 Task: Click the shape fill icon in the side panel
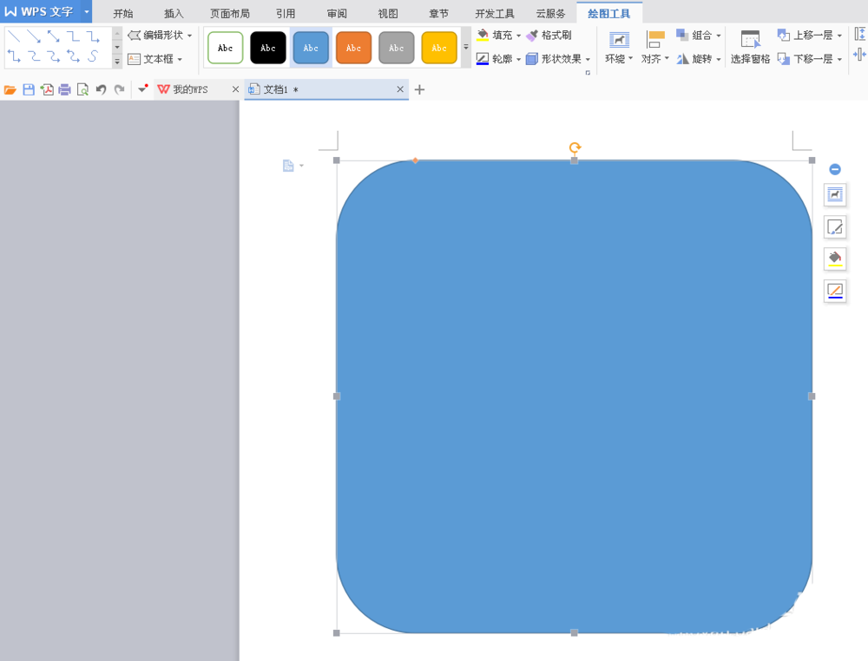click(834, 259)
